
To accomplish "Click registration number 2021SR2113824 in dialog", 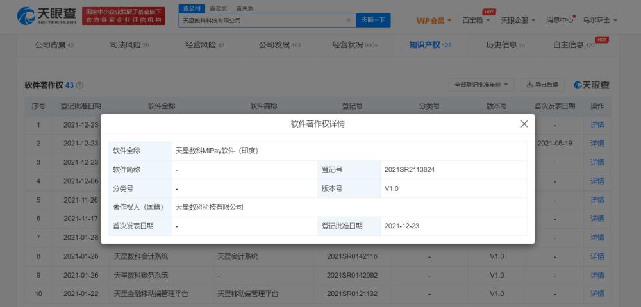I will tap(410, 170).
